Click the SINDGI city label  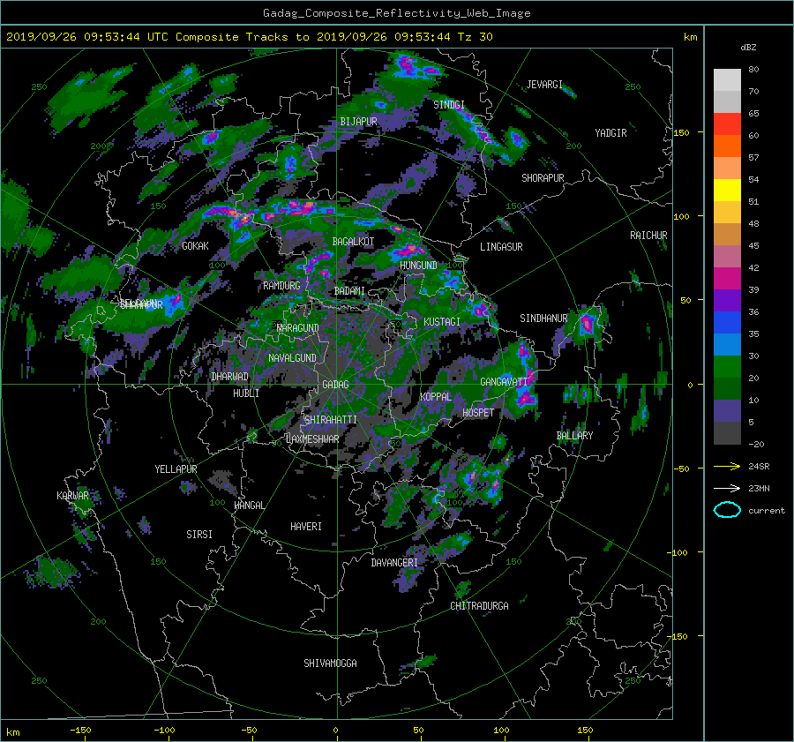pos(449,105)
